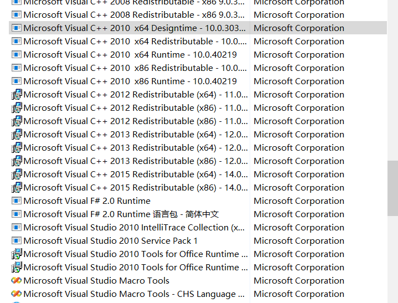The width and height of the screenshot is (398, 303).
Task: Click icon of Macro Tools - CHS Language entry
Action: (x=17, y=294)
